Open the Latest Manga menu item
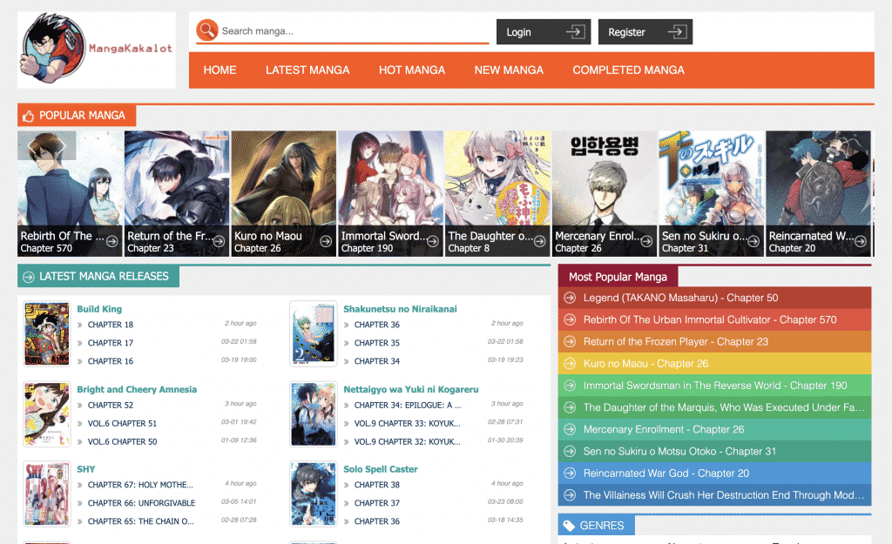The image size is (892, 544). tap(307, 70)
